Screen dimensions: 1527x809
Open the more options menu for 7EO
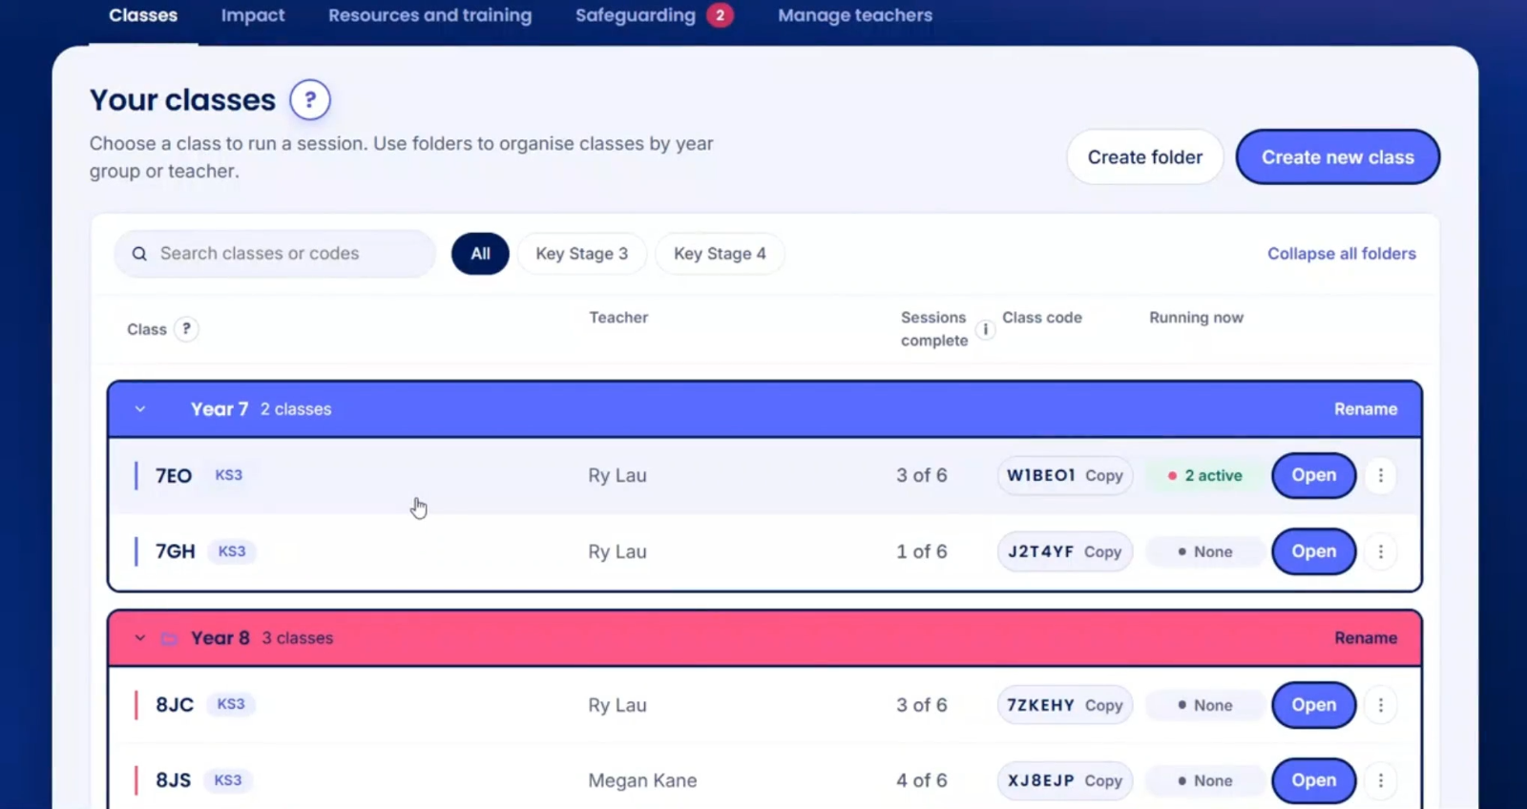1380,475
